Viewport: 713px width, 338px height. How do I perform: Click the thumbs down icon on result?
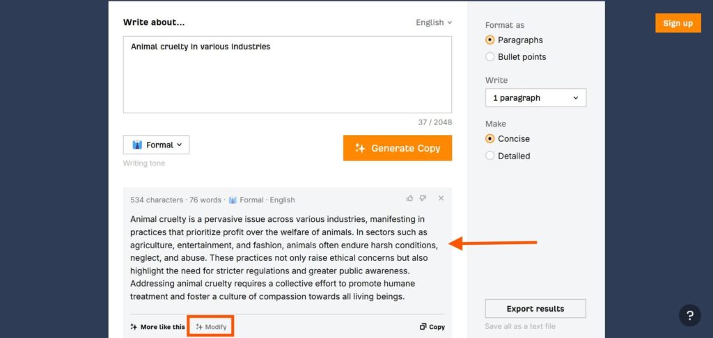click(x=423, y=198)
